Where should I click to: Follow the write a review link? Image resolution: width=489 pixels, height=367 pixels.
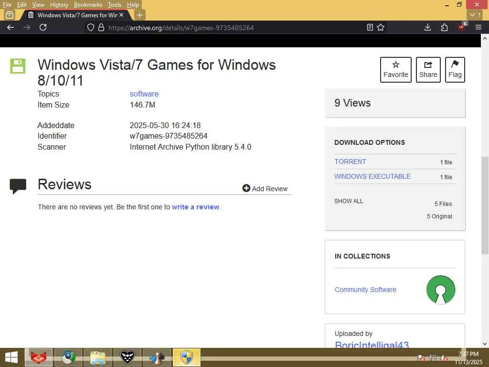(x=195, y=207)
